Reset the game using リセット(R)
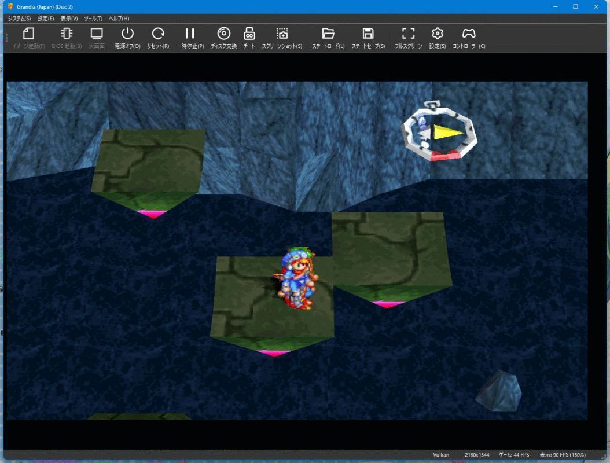Image resolution: width=610 pixels, height=463 pixels. (x=158, y=38)
